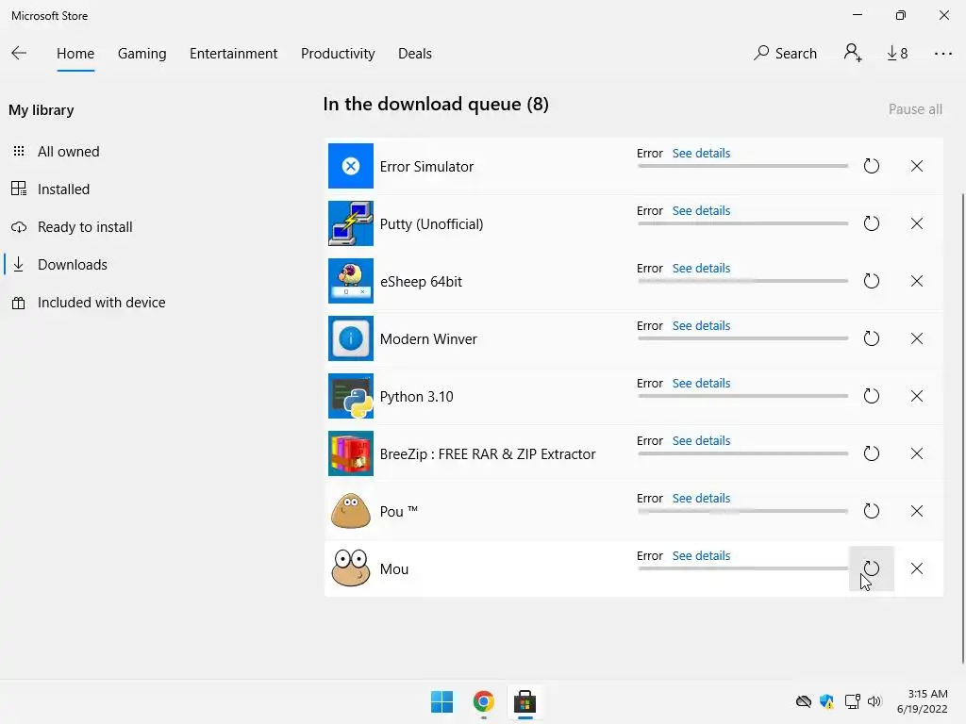Retry the Modern Winver download
Screen dimensions: 966x724
(871, 338)
